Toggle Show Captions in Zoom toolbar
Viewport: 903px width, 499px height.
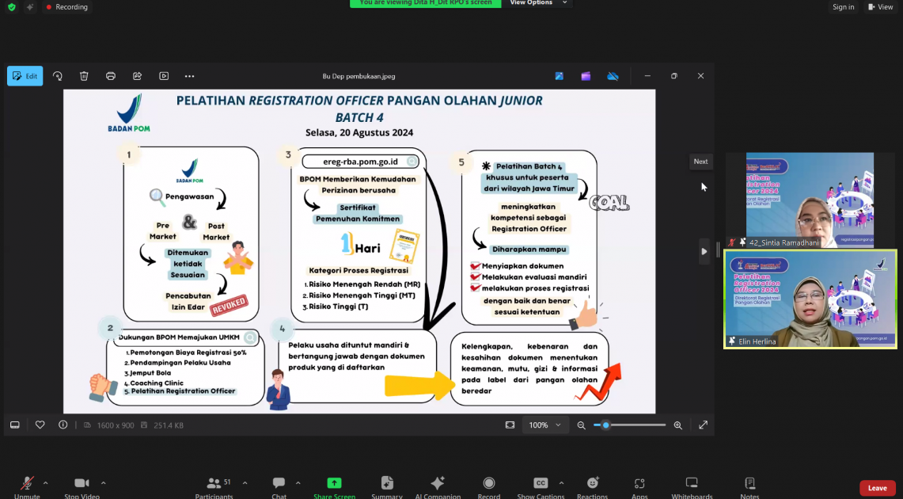click(541, 486)
